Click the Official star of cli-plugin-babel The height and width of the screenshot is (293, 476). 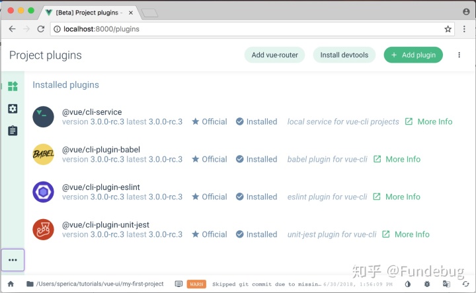196,159
